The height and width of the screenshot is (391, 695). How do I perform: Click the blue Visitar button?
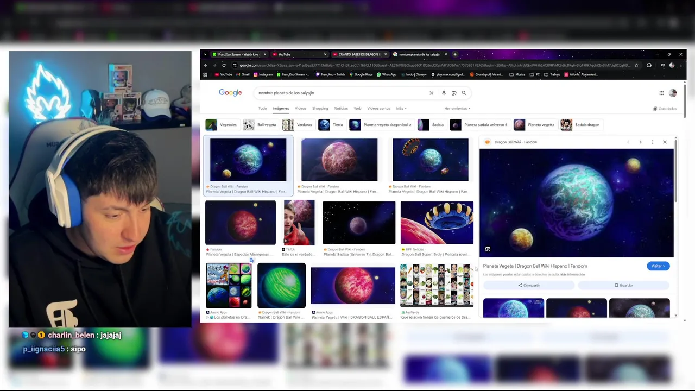pos(658,266)
